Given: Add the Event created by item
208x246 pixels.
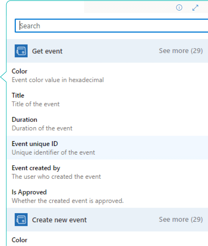Looking at the screenshot, I should tap(107, 172).
